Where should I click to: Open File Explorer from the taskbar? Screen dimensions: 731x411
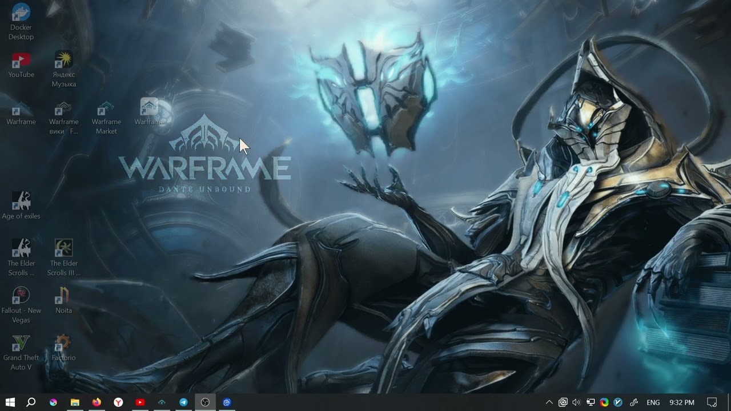click(x=75, y=402)
